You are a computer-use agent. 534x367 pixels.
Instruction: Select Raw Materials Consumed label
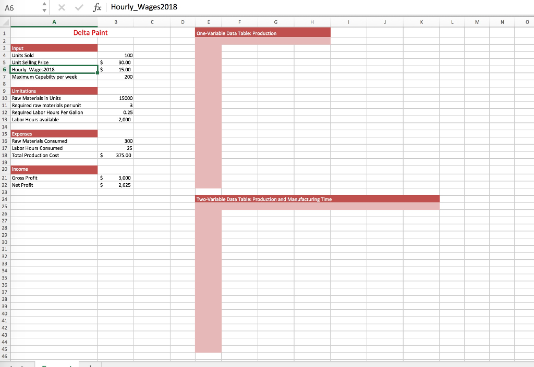54,141
